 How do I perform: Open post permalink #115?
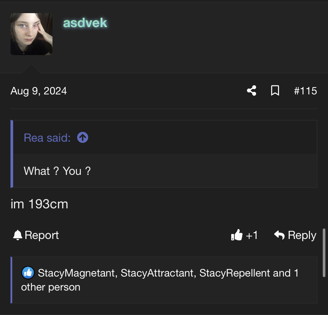click(305, 91)
